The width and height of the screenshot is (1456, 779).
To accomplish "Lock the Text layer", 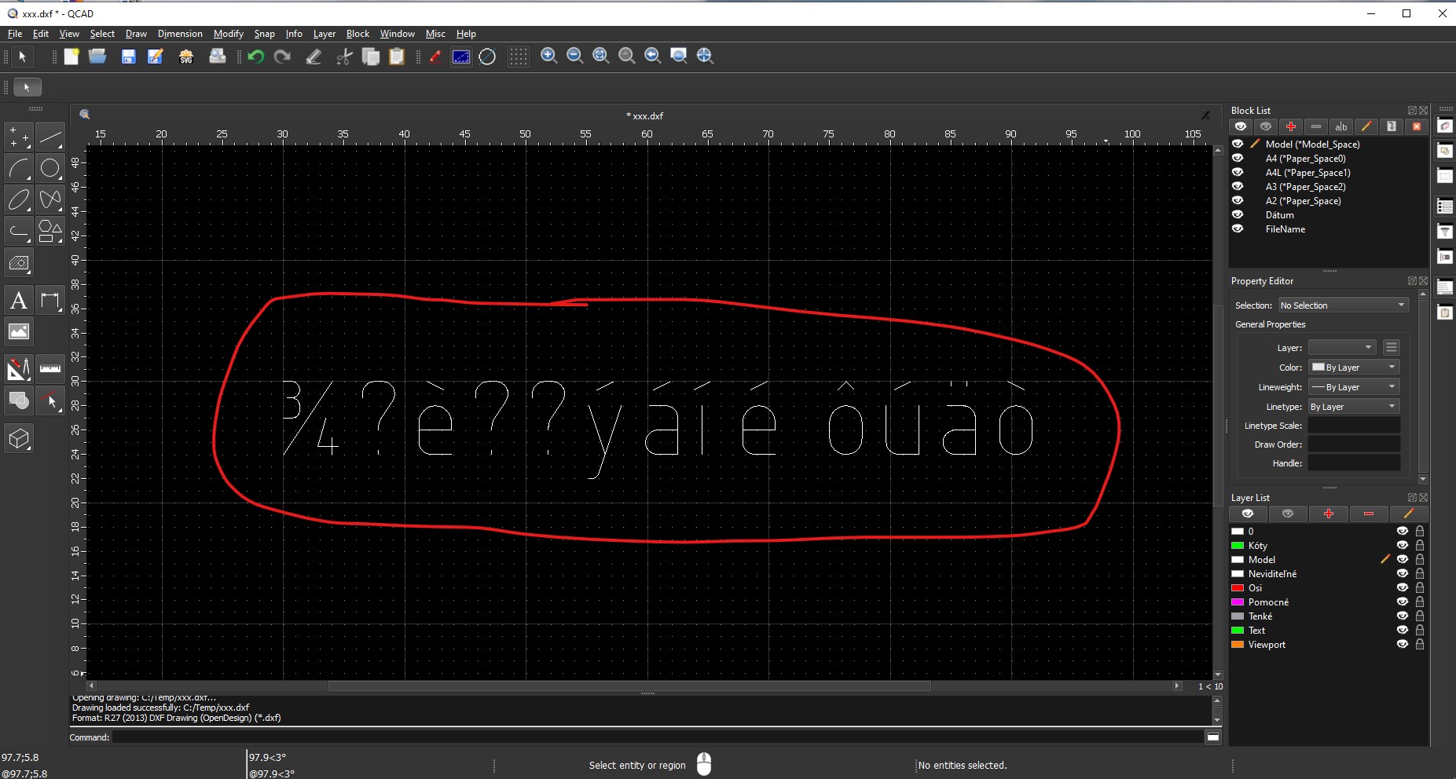I will (1420, 630).
